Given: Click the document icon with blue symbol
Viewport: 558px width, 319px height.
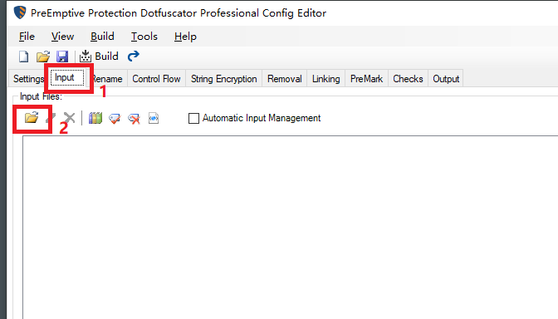Looking at the screenshot, I should tap(154, 118).
